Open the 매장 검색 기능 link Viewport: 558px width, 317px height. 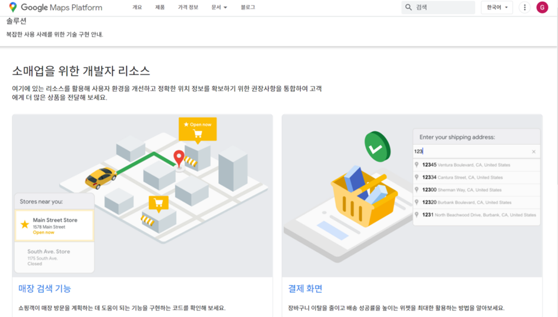point(45,289)
